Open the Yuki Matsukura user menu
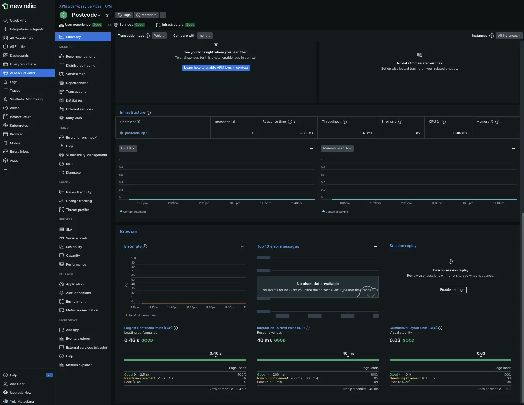524x405 pixels. pyautogui.click(x=22, y=402)
